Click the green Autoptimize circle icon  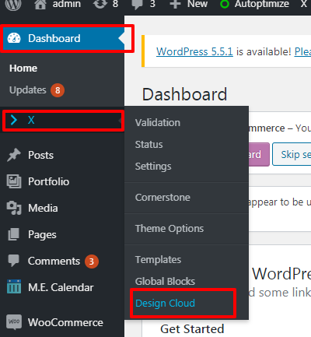coord(225,4)
